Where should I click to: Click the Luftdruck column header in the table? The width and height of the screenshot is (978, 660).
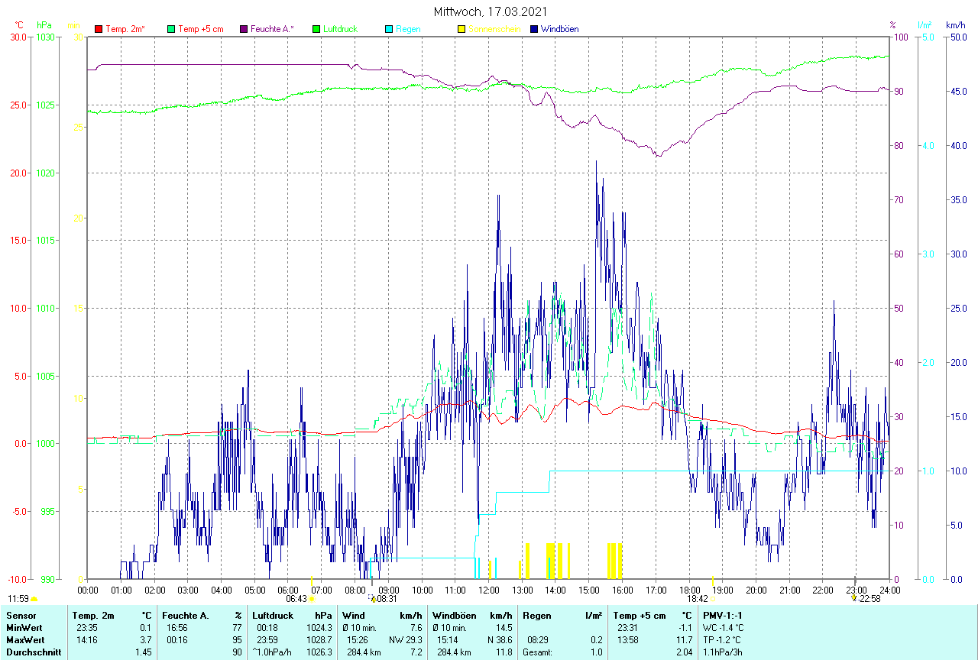[273, 615]
